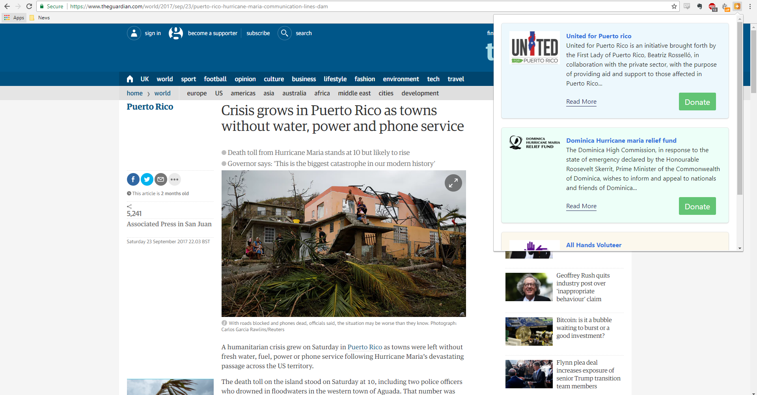Screen dimensions: 757x395
Task: Read More about United for Puerto Rico
Action: click(x=581, y=102)
